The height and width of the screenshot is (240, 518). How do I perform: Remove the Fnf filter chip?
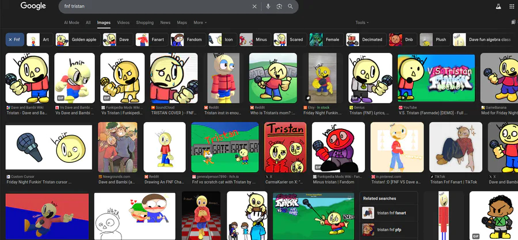tap(15, 40)
